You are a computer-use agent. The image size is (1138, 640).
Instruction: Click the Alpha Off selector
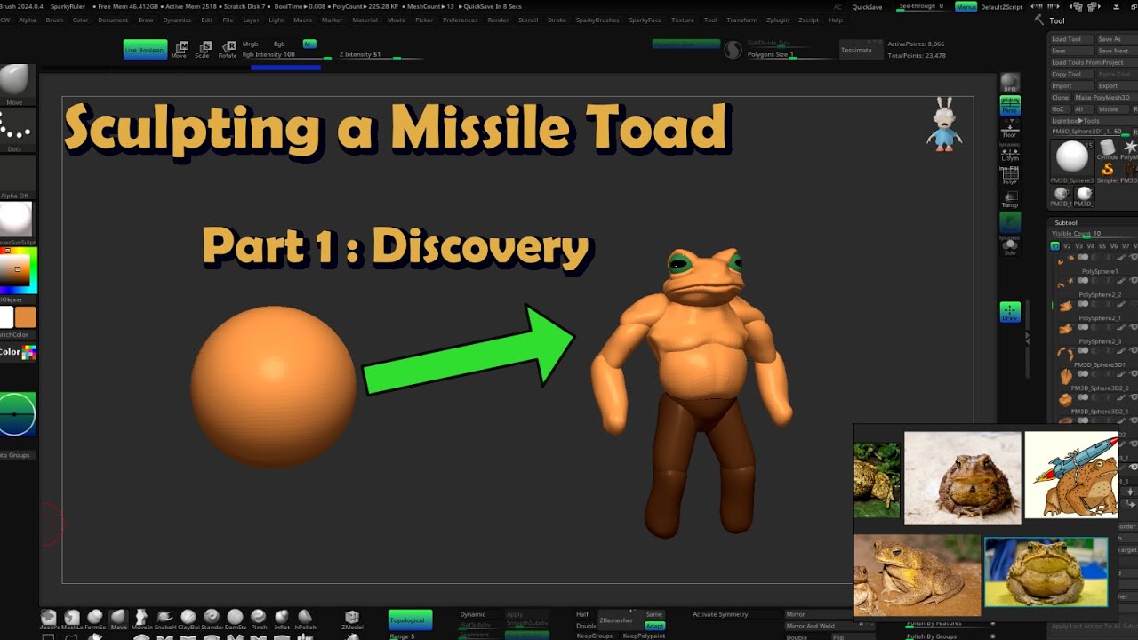[15, 175]
